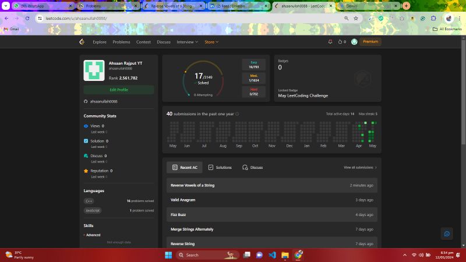
Task: Open File Explorer from taskbar
Action: click(x=285, y=255)
